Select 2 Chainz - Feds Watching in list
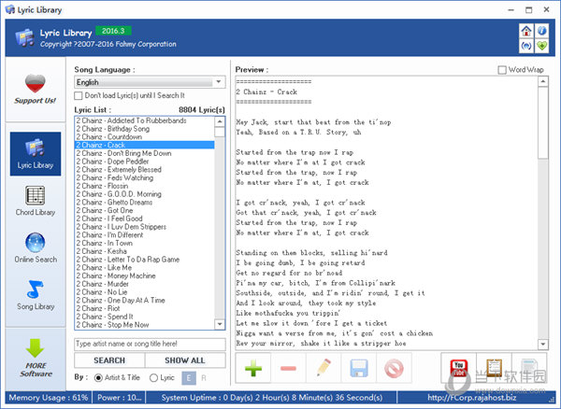Viewport: 561px width, 409px height. [145, 177]
